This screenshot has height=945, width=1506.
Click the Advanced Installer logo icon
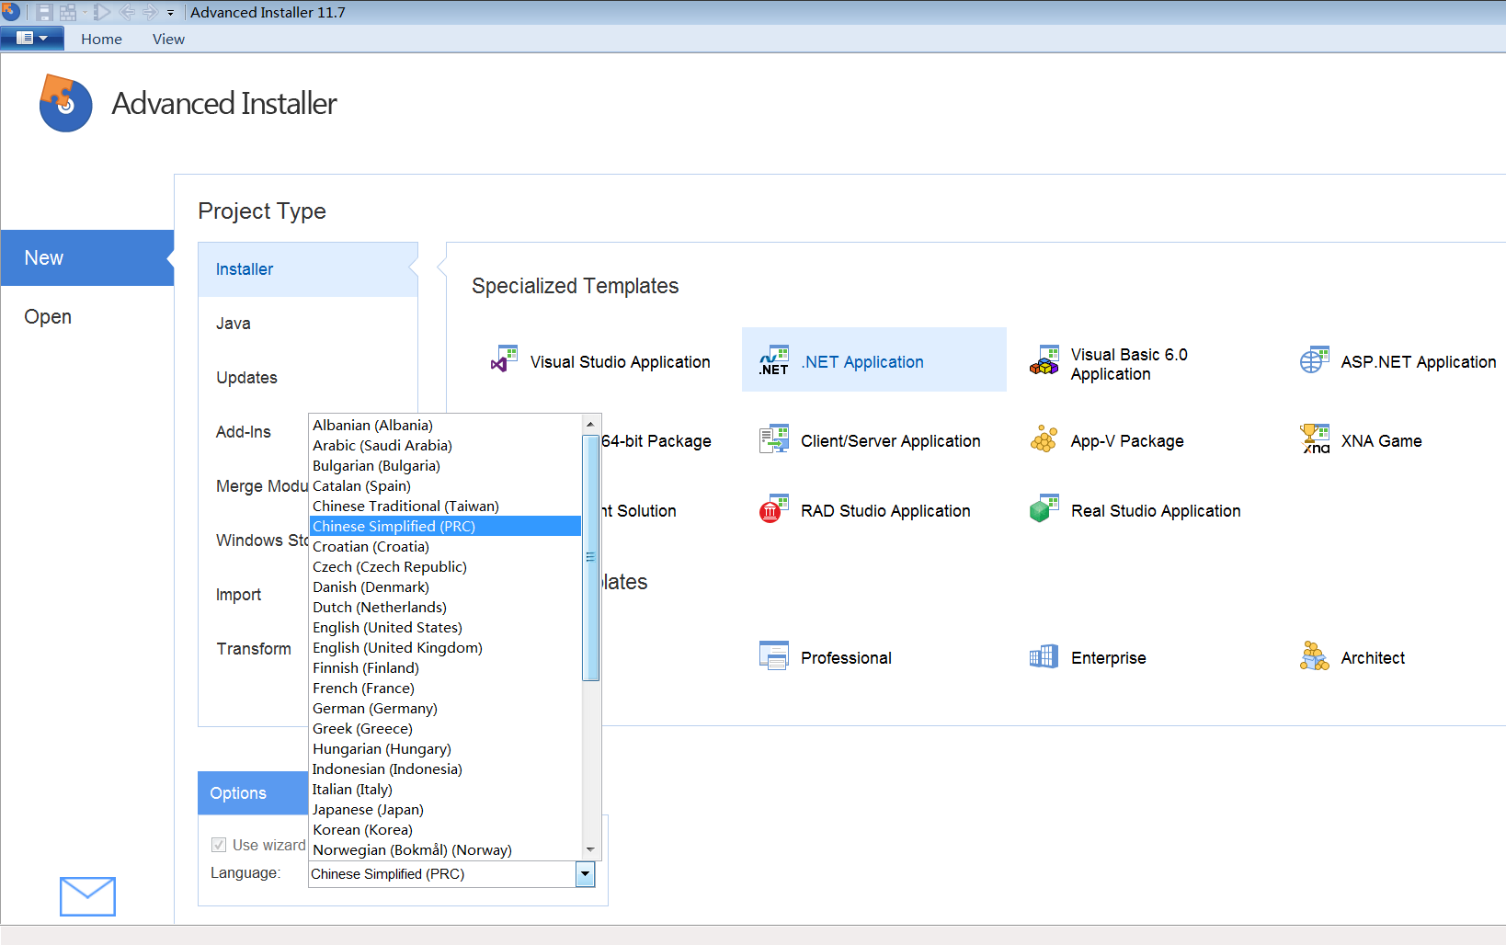click(65, 103)
